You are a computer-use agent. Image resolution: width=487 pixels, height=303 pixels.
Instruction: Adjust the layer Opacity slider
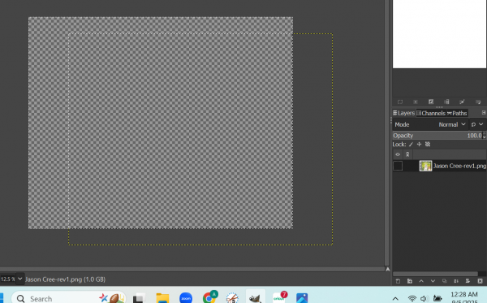coord(439,136)
